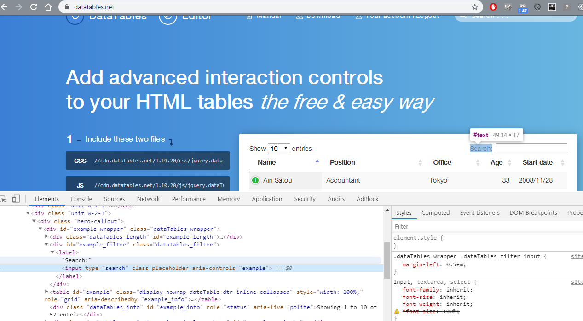
Task: Click the datatables.net address bar
Action: [x=271, y=7]
